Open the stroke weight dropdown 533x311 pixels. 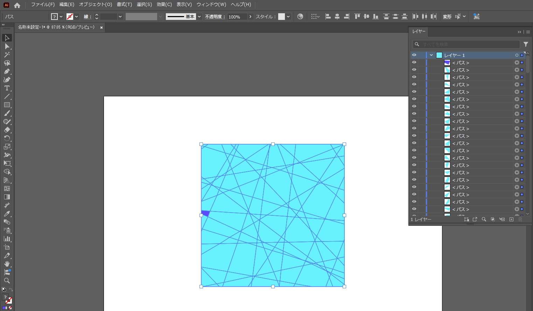[x=120, y=16]
